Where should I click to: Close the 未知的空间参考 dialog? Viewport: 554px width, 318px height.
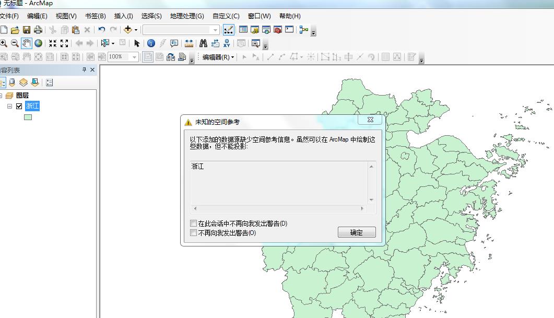point(370,120)
